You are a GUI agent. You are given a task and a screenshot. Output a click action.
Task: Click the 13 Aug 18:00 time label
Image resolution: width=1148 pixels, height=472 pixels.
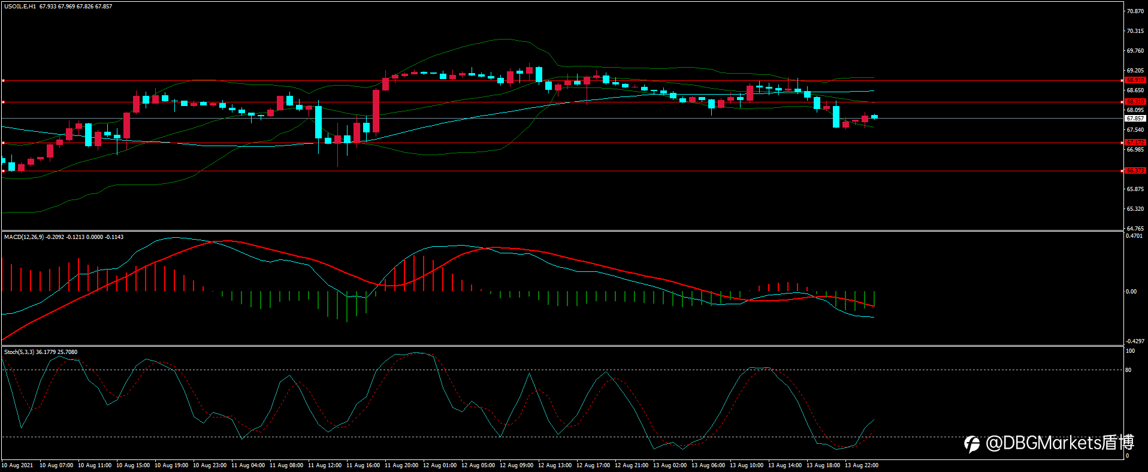823,465
